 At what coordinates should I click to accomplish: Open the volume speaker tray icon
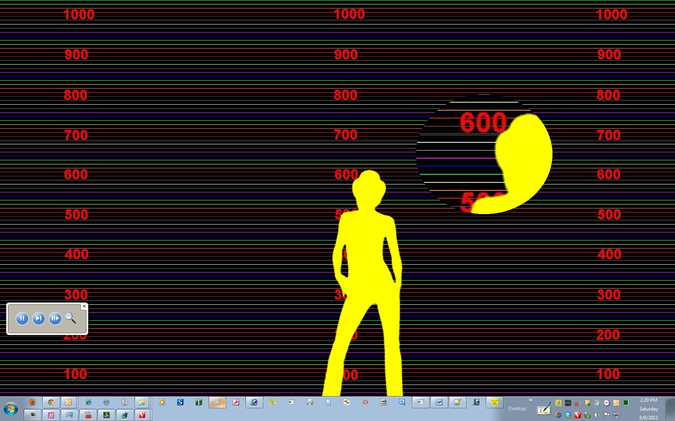(x=597, y=415)
